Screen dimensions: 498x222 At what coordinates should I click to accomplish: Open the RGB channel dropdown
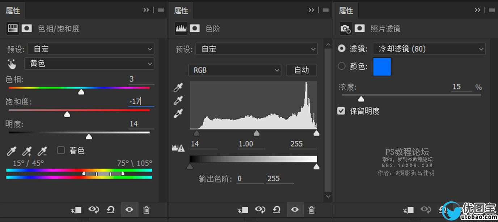click(234, 70)
